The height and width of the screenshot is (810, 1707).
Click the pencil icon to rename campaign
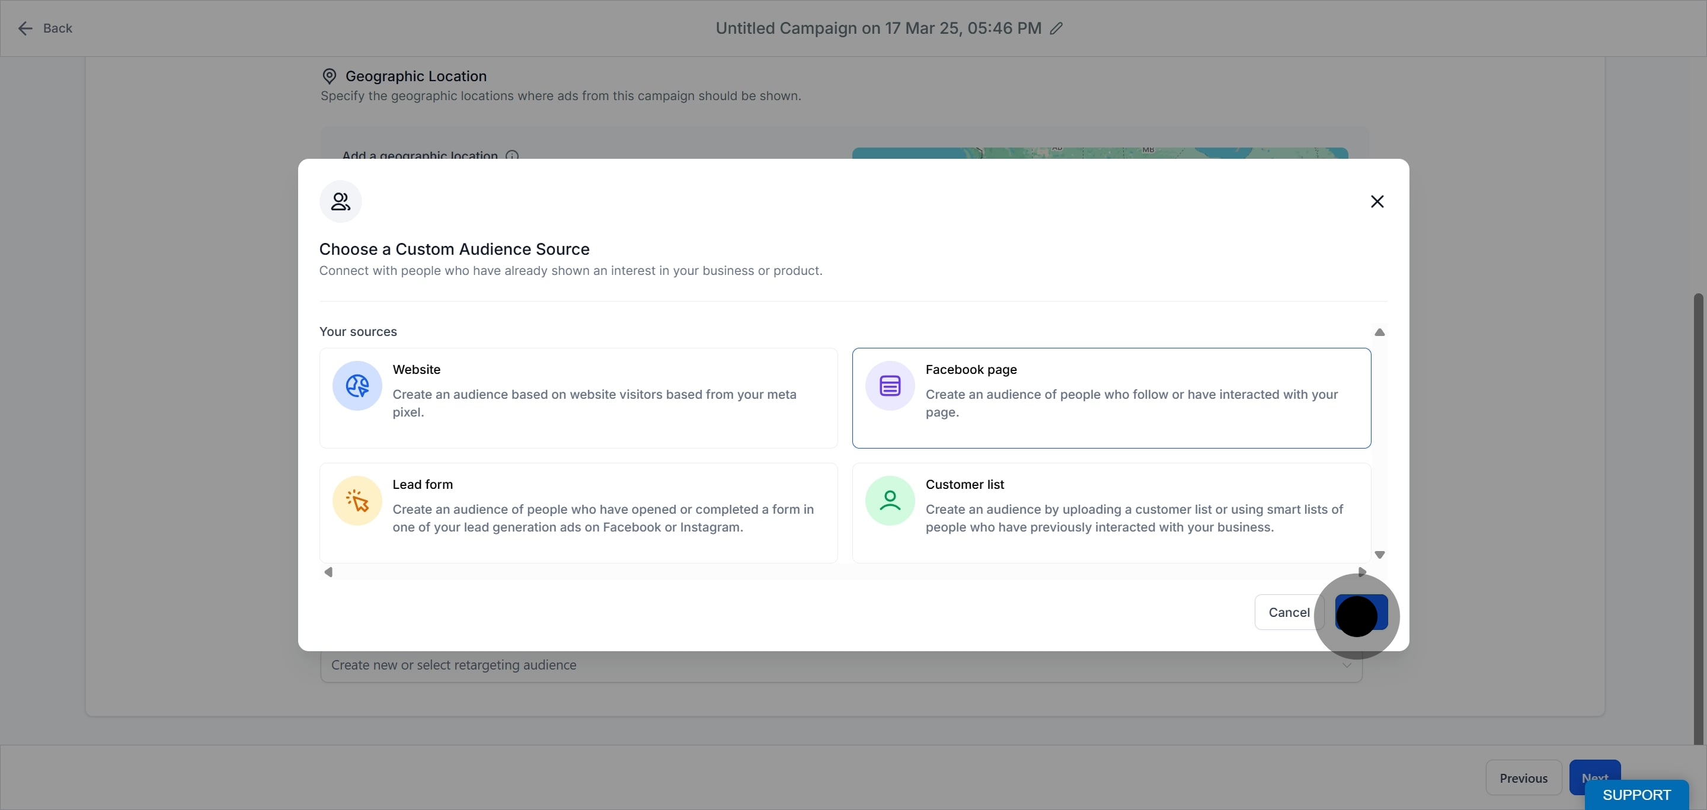point(1056,28)
